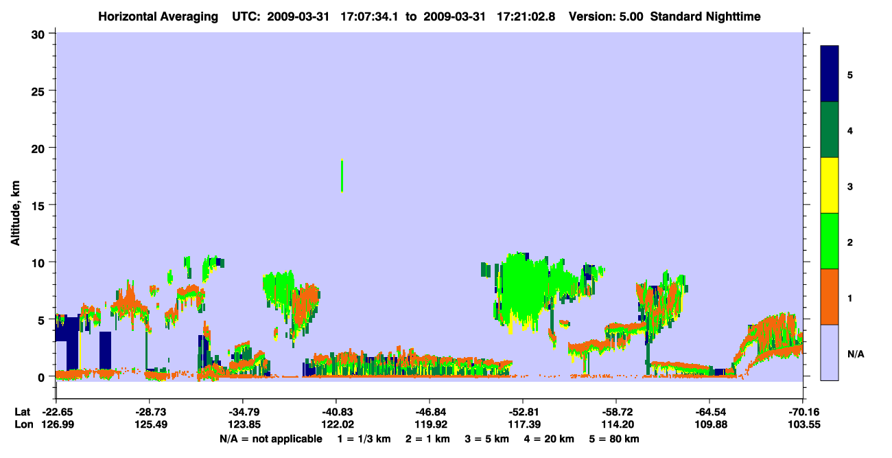Click the dark green level 4 color swatch
892x458 pixels.
pyautogui.click(x=830, y=130)
